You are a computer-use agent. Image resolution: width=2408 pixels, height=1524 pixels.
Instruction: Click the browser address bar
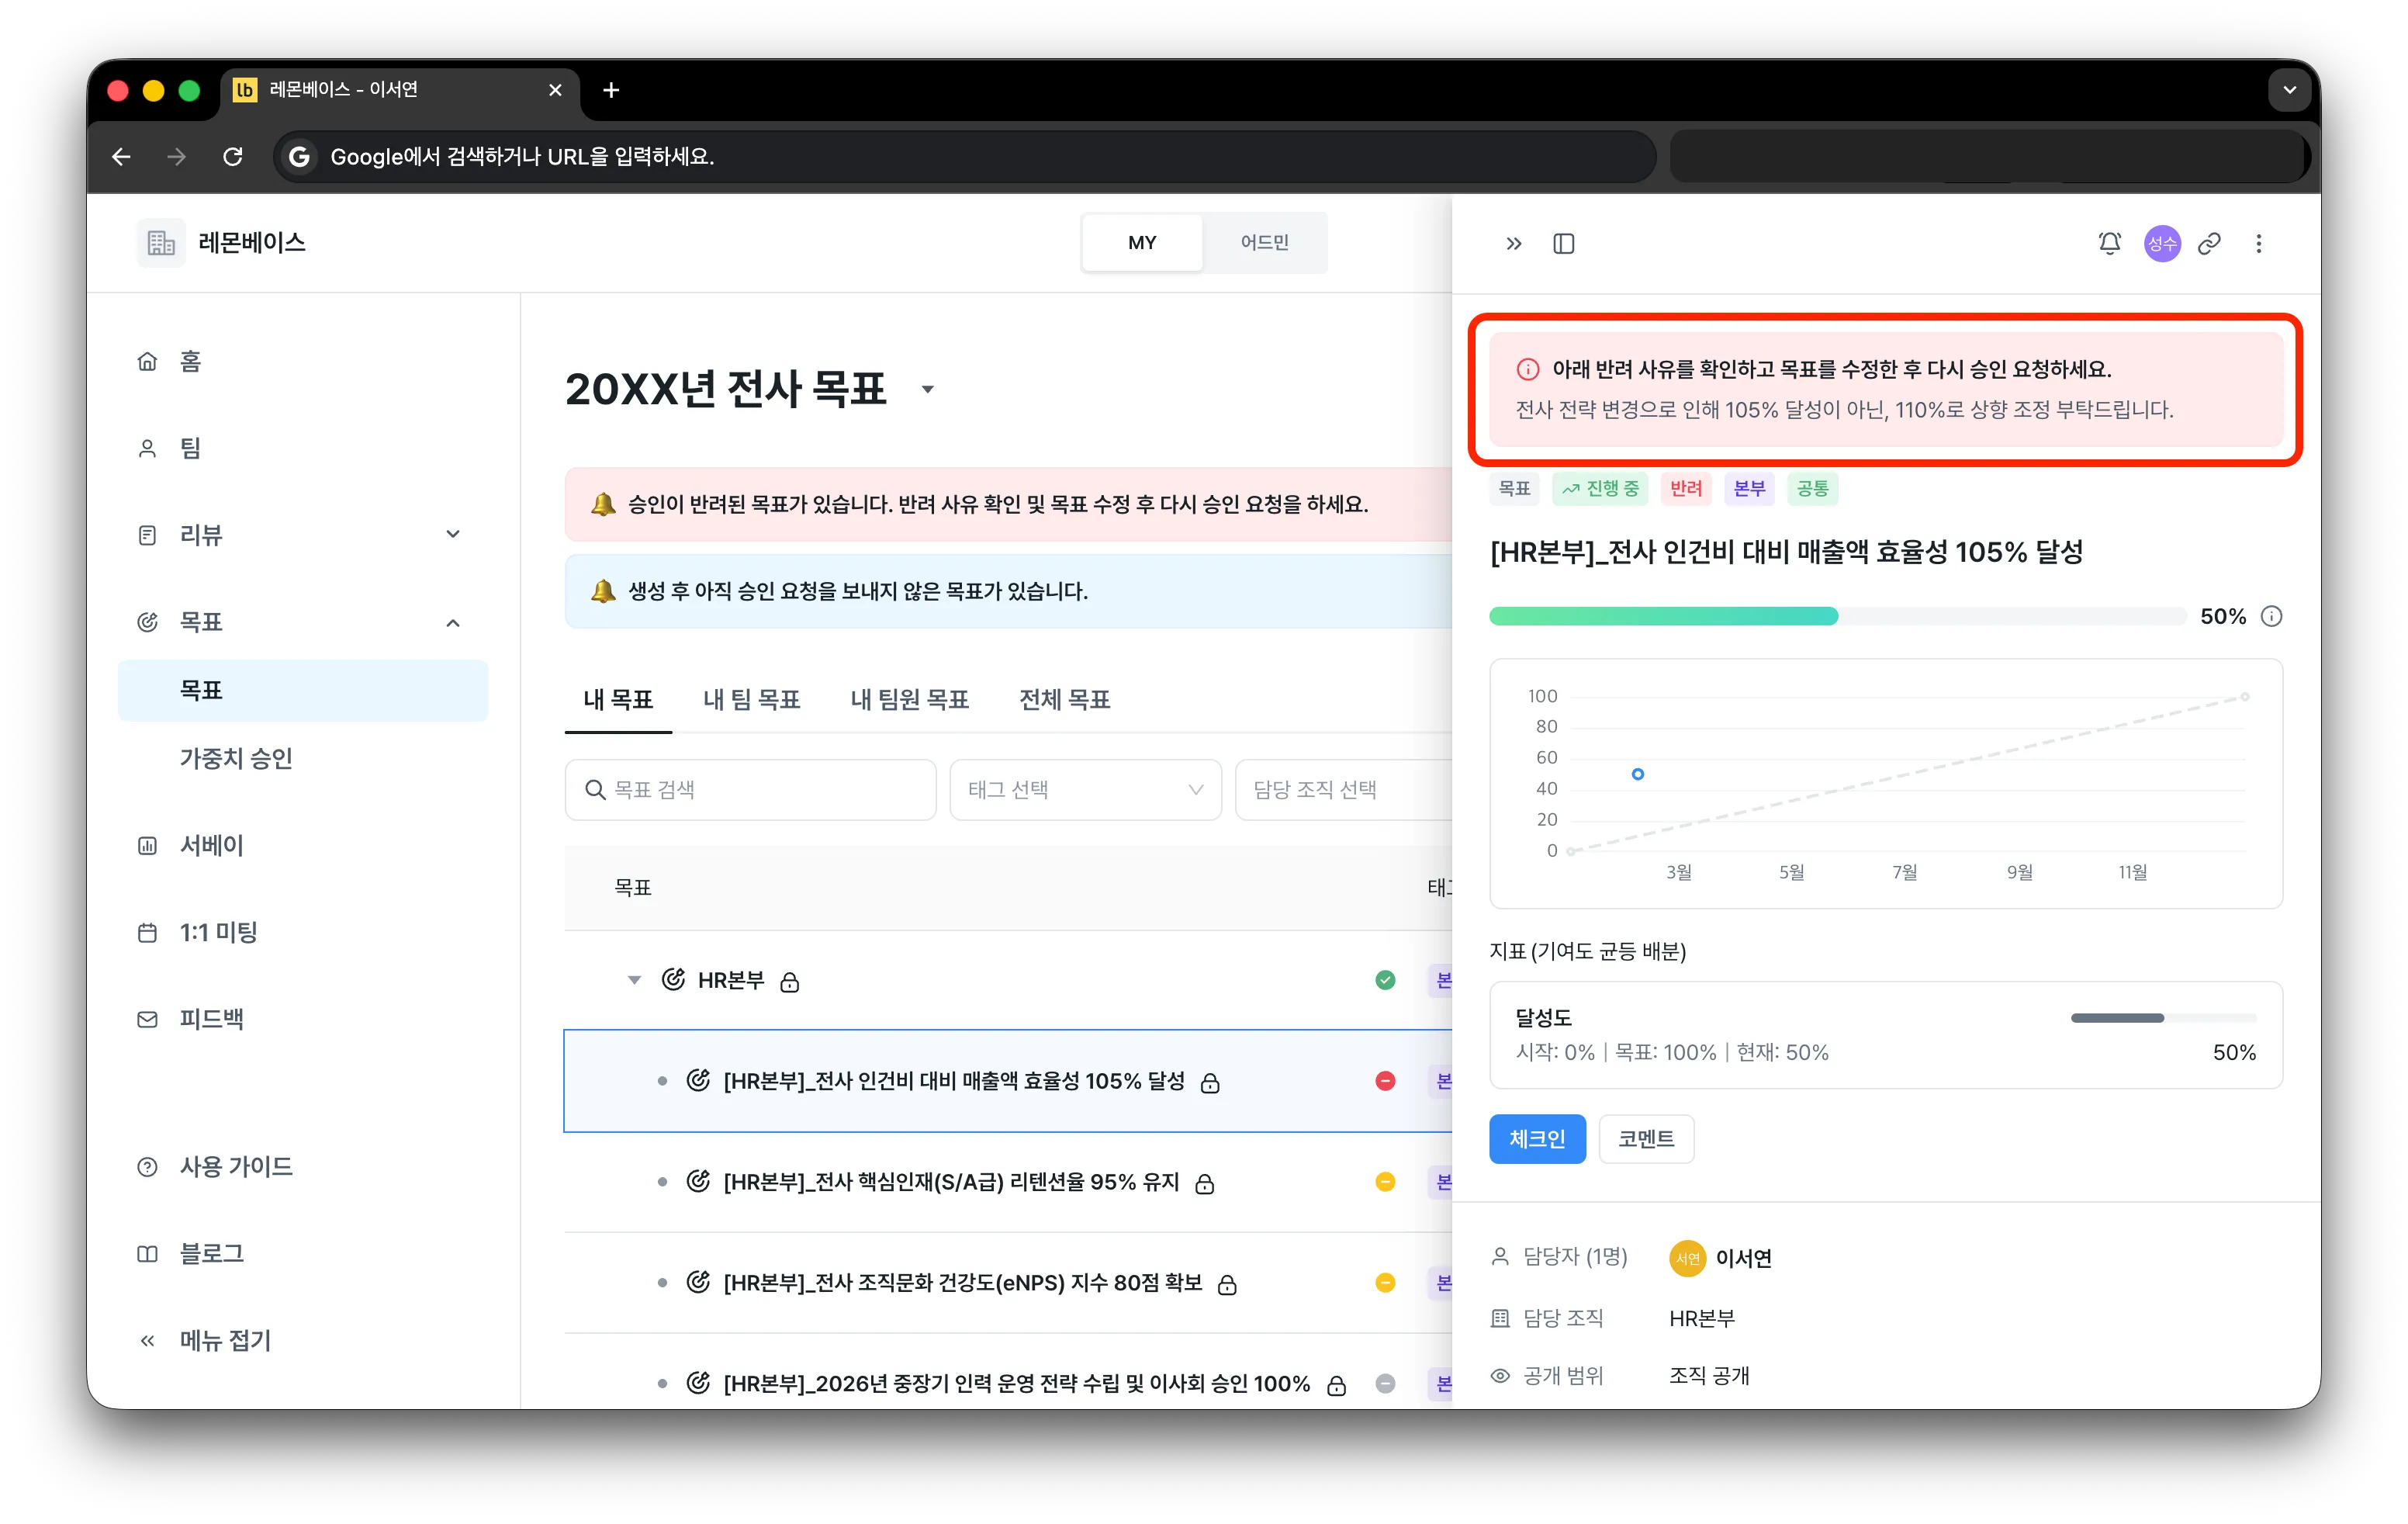click(964, 156)
